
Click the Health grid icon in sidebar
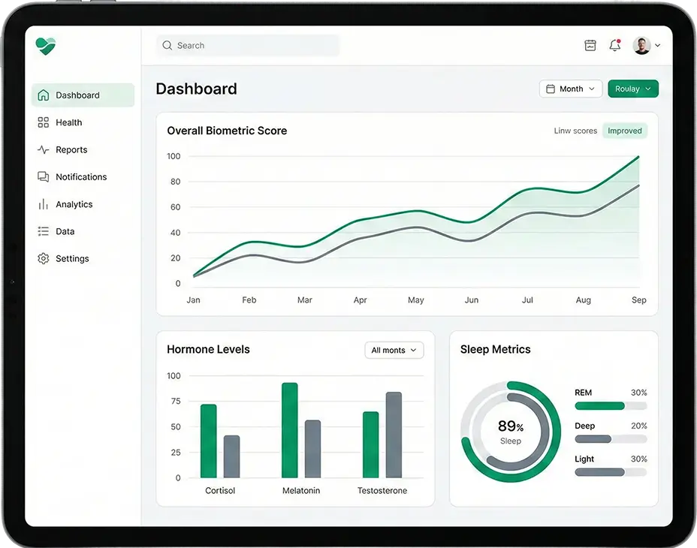click(44, 122)
